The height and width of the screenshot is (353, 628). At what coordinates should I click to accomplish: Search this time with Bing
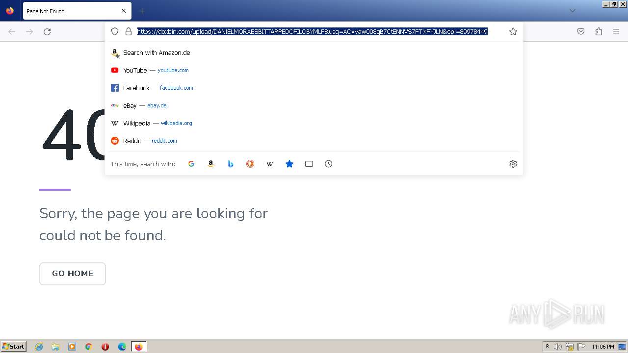[231, 164]
